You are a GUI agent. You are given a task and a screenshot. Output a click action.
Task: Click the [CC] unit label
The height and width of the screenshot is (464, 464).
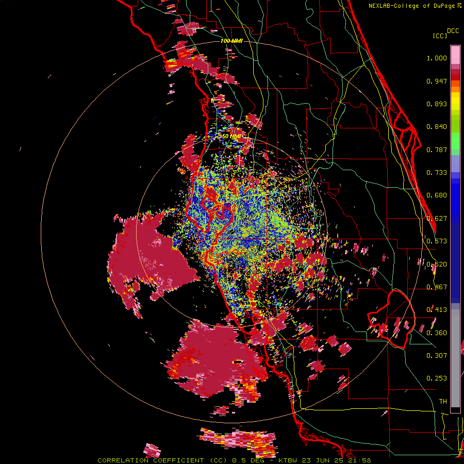tap(440, 36)
